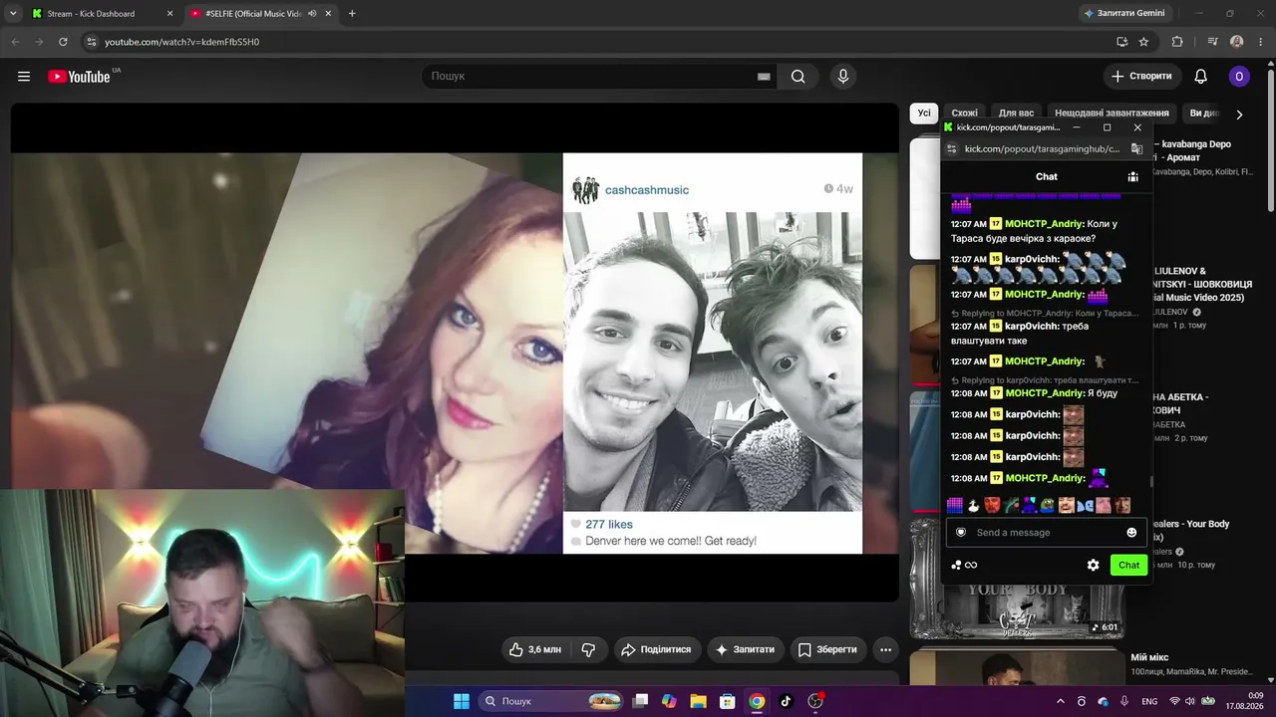The height and width of the screenshot is (717, 1276).
Task: Open YouTube notifications bell
Action: tap(1201, 77)
